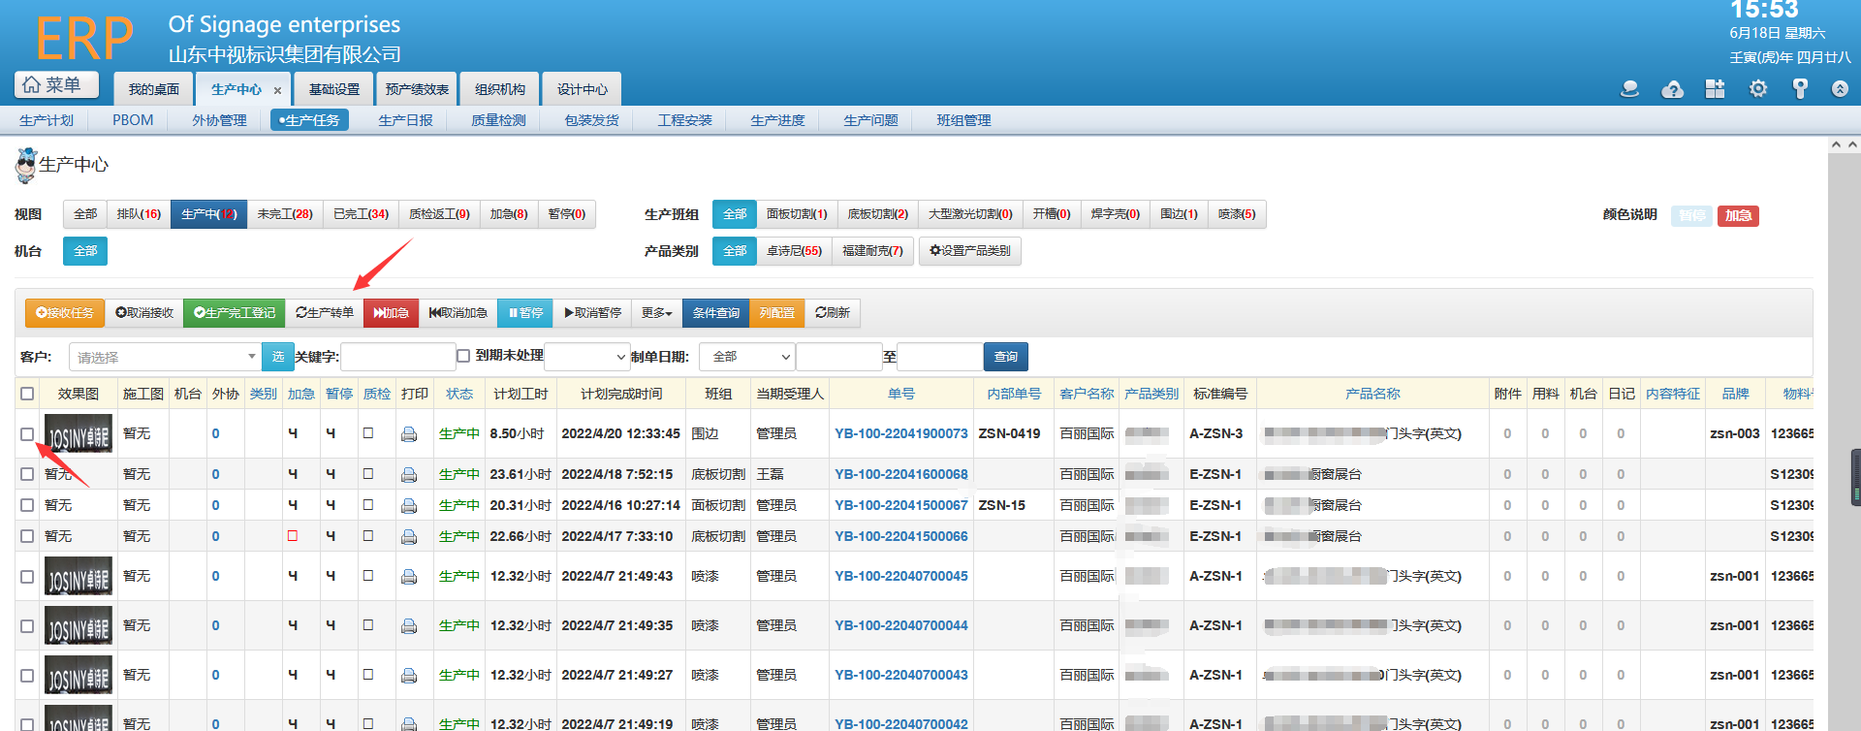This screenshot has width=1861, height=731.
Task: Check row checkbox for YB-100-22041600068
Action: click(x=27, y=474)
